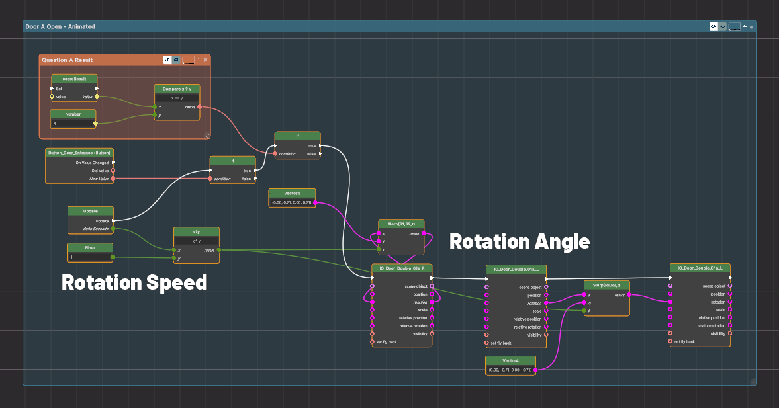Click the resize handle of Question A Result group
The height and width of the screenshot is (408, 779).
[x=206, y=136]
